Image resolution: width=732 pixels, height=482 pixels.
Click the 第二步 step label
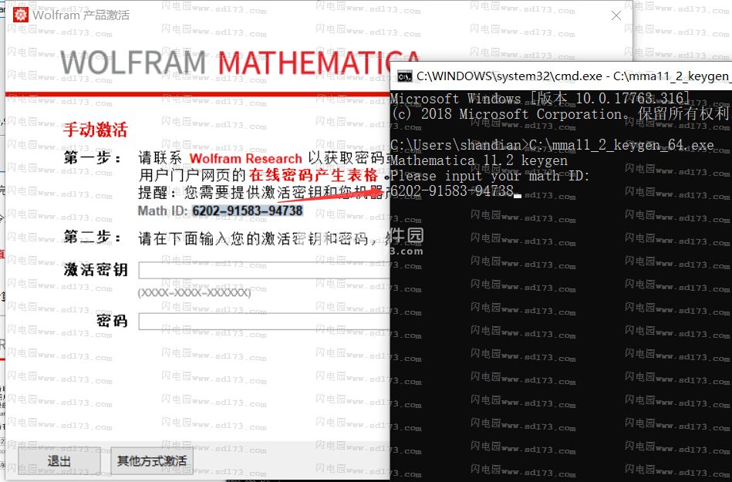tap(93, 238)
